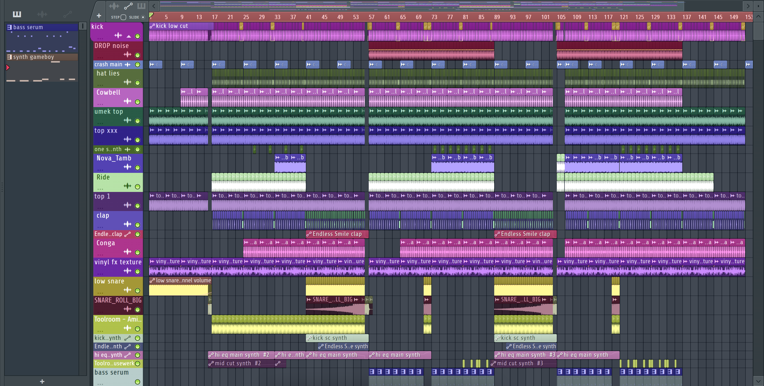
Task: Click the waveform icon on the one s..nth track
Action: tap(127, 149)
